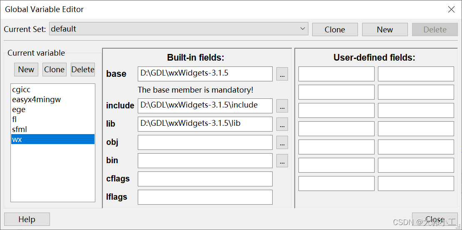Image resolution: width=462 pixels, height=230 pixels.
Task: Create a New current variable
Action: (26, 69)
